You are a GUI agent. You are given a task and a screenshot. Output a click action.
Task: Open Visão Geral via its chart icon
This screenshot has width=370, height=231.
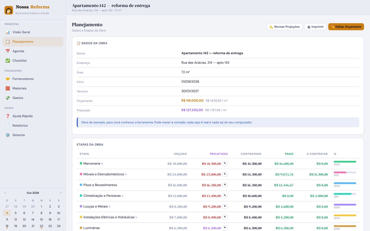[8, 32]
